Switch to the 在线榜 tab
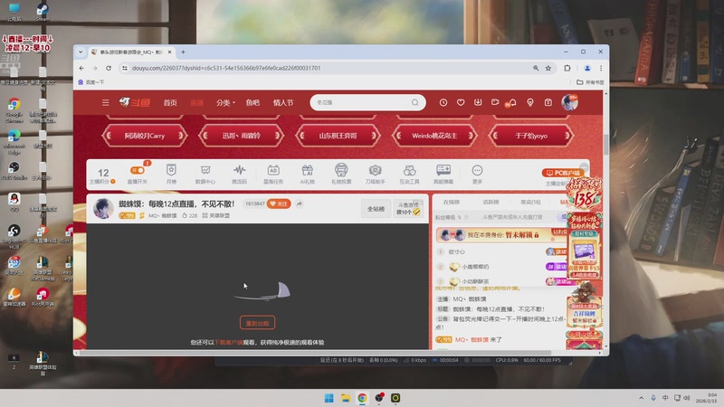 [x=451, y=202]
